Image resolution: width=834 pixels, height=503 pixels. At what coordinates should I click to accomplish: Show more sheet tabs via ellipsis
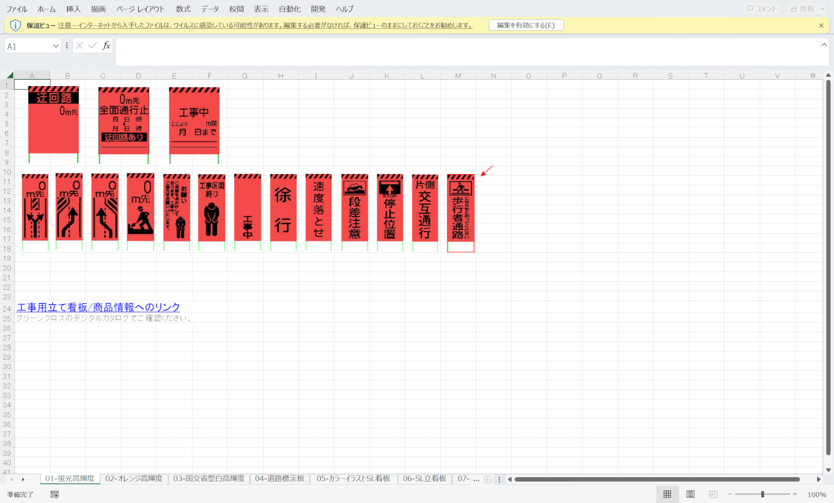(x=476, y=479)
